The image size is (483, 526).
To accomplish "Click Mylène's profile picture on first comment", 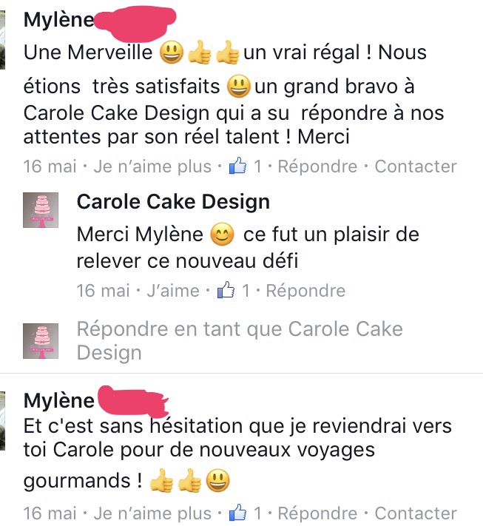I will (2, 40).
